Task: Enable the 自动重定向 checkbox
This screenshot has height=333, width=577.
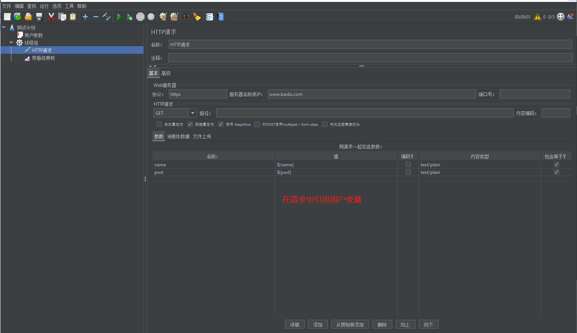Action: coord(159,124)
